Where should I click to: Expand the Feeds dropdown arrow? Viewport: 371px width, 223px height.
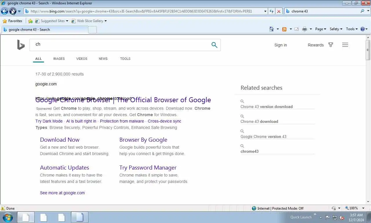(x=291, y=29)
